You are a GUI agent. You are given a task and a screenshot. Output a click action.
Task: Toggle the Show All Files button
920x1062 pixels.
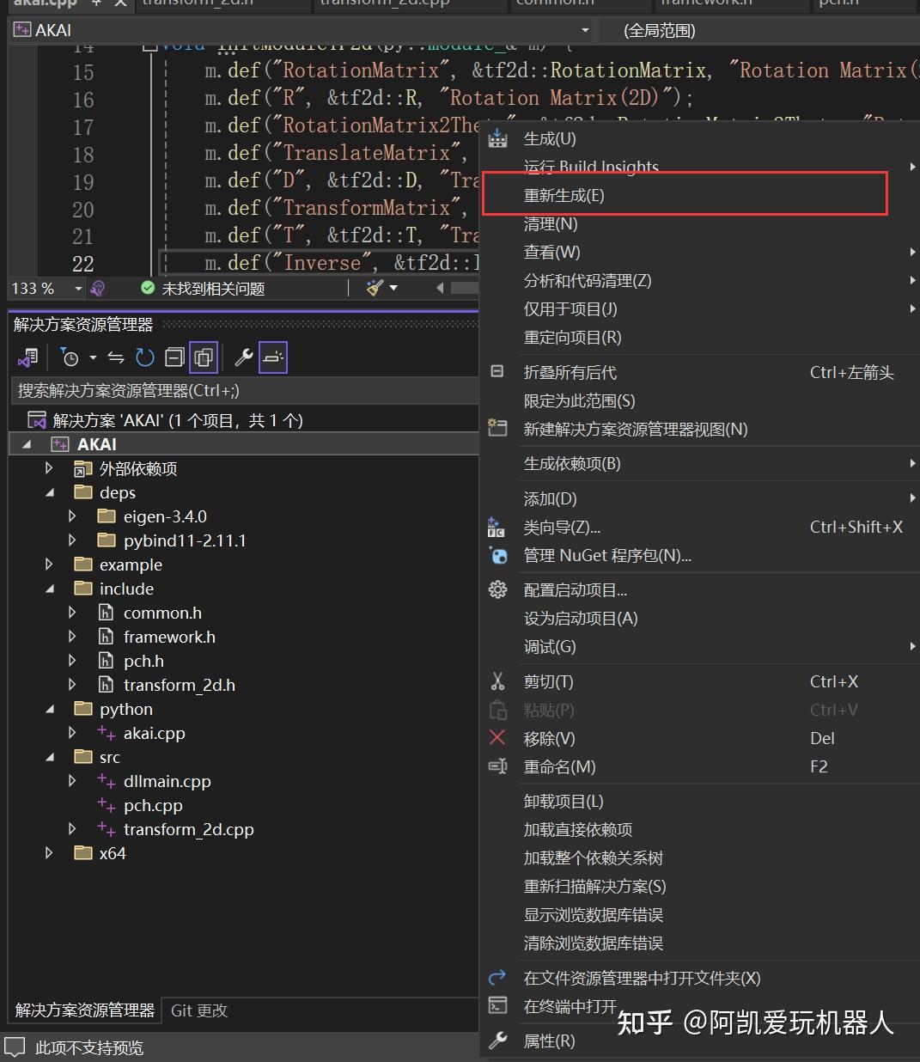pyautogui.click(x=204, y=357)
